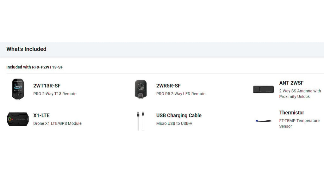
Task: Click the USB charging cable image
Action: [x=140, y=121]
